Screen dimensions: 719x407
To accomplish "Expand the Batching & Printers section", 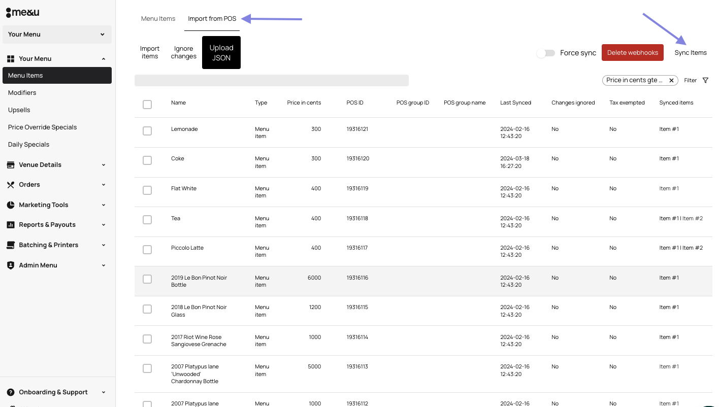I will [104, 245].
